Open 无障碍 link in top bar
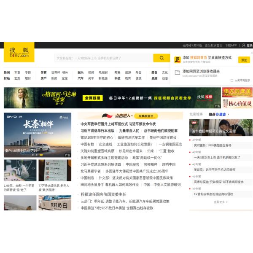This screenshot has width=253, height=253. click(x=187, y=46)
